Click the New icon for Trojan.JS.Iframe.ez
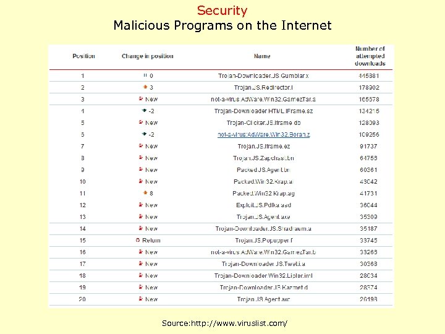This screenshot has height=334, width=445. click(x=142, y=146)
